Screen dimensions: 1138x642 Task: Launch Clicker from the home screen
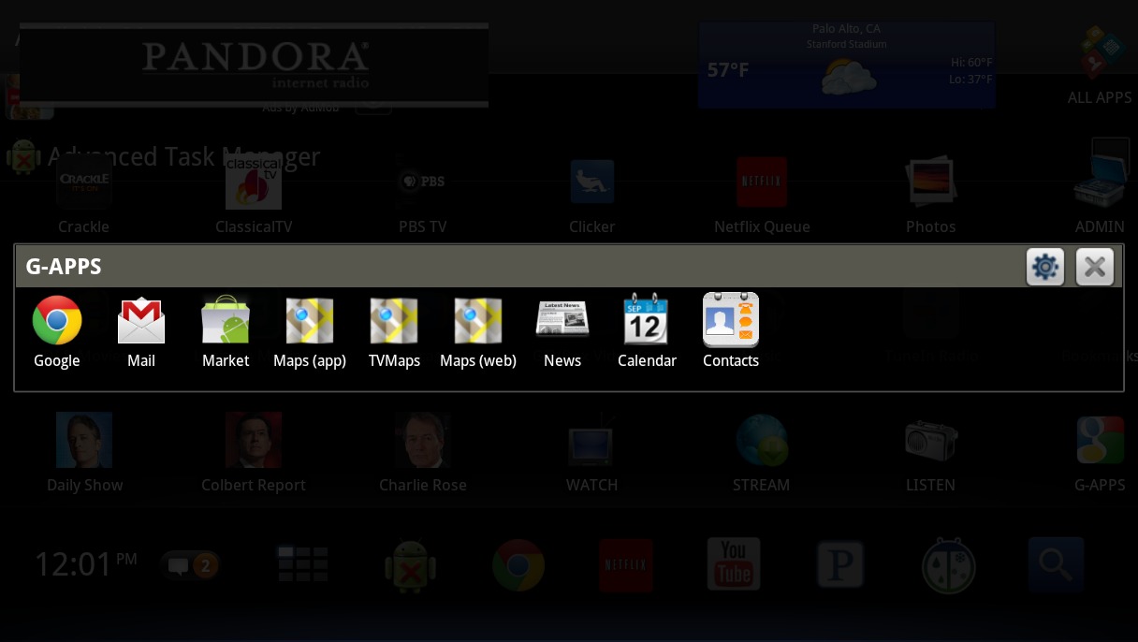click(592, 197)
